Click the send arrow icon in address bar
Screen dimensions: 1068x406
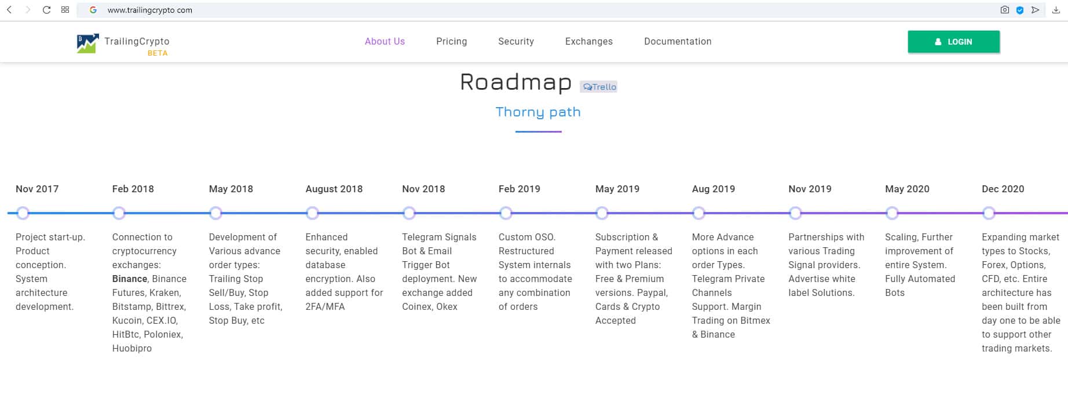pyautogui.click(x=1035, y=10)
